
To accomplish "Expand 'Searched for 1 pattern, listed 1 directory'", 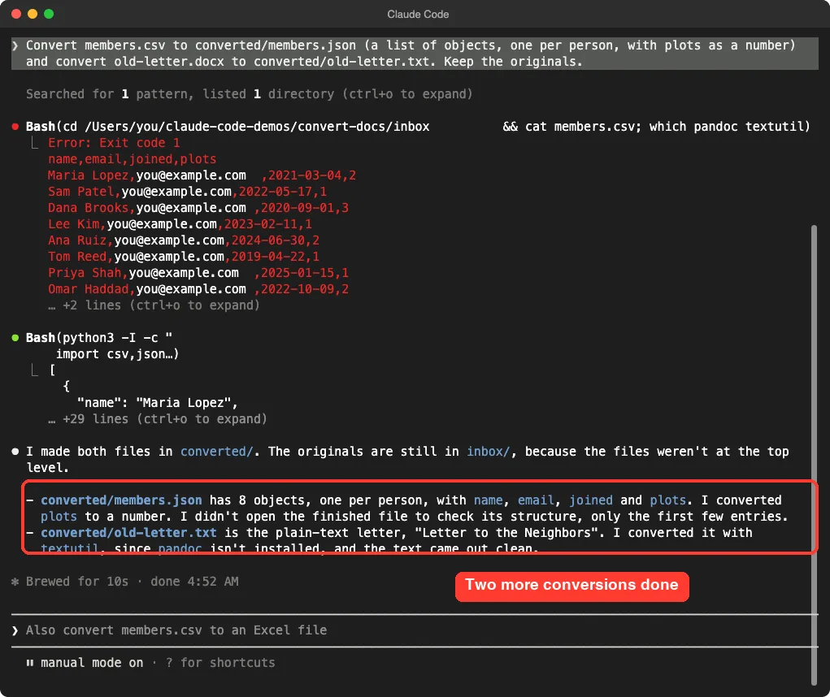I will coord(249,94).
